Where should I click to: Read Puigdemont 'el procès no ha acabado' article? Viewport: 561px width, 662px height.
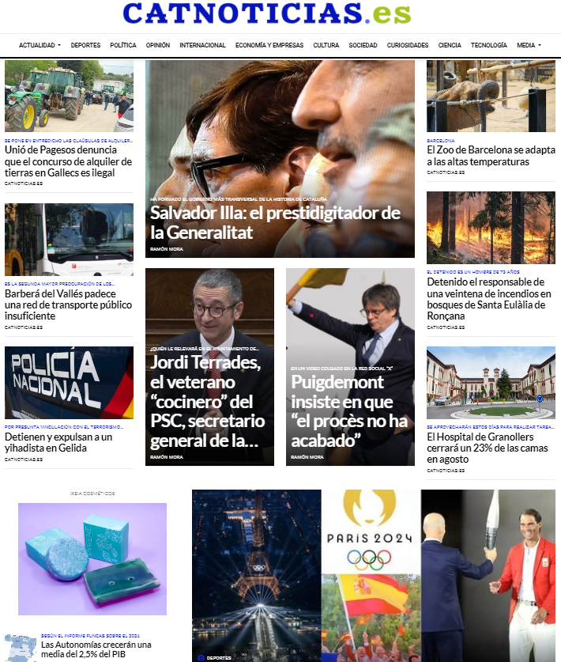pos(349,411)
